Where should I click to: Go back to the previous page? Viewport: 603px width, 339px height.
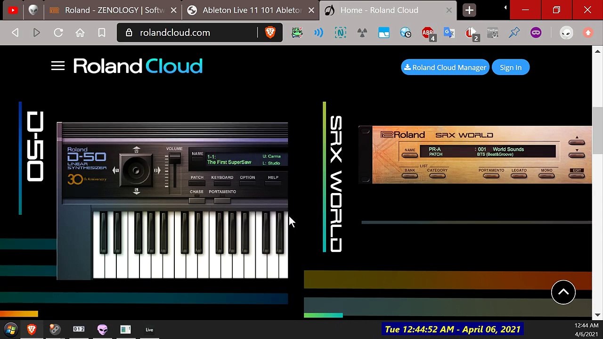click(x=15, y=32)
